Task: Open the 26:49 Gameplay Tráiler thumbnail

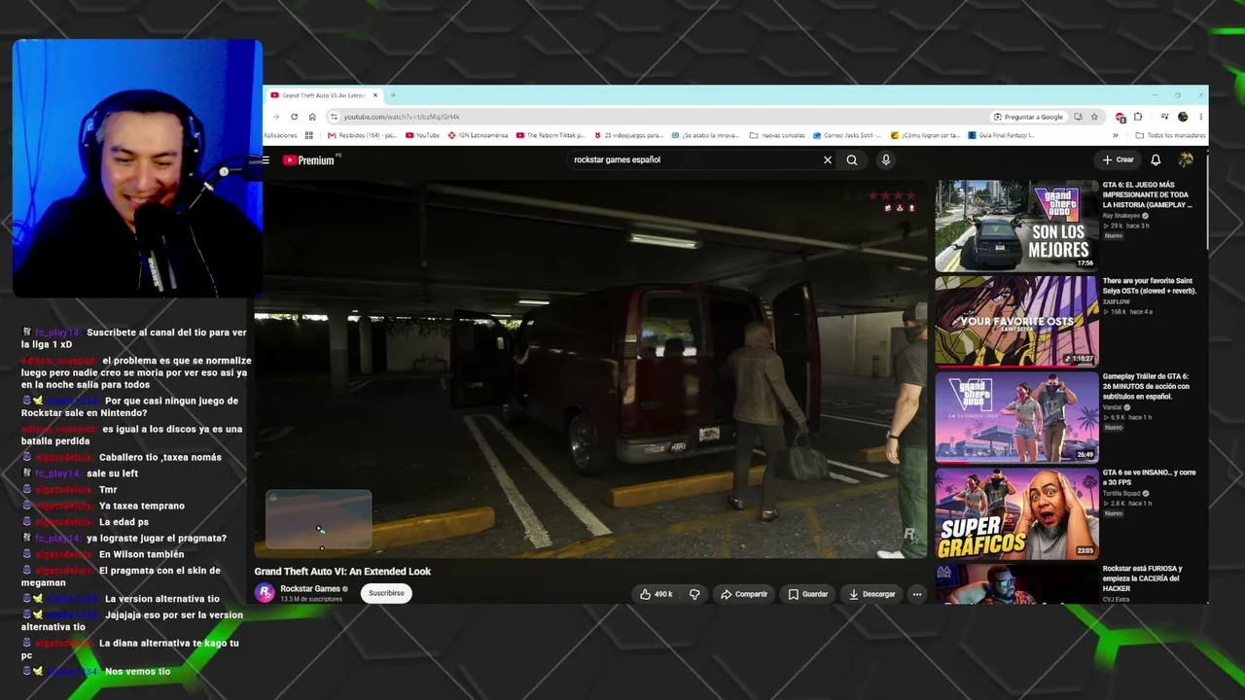Action: point(1016,418)
